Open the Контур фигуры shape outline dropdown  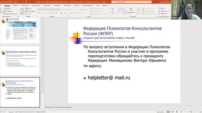pos(149,11)
